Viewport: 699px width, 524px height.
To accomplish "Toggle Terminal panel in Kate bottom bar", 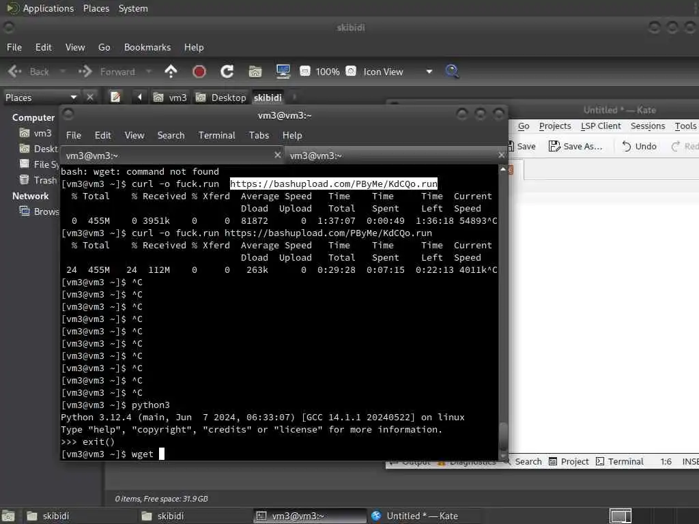I will [x=620, y=462].
